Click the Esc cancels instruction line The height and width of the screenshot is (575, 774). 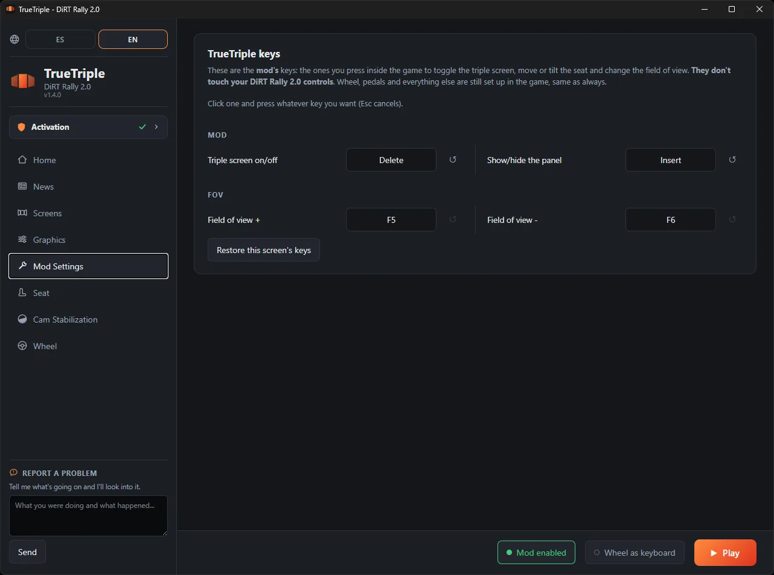point(305,103)
